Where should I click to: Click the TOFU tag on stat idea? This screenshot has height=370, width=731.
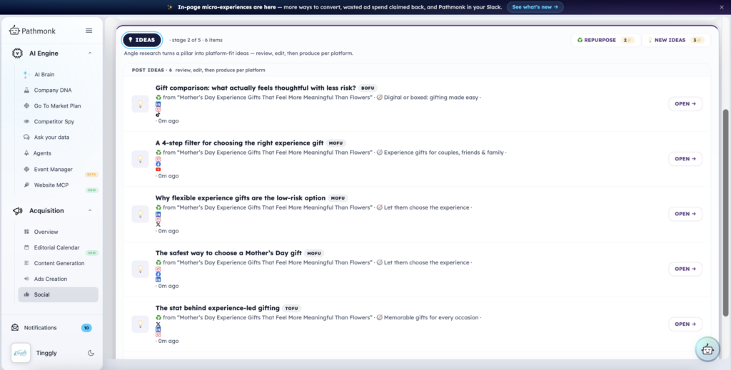pyautogui.click(x=292, y=308)
